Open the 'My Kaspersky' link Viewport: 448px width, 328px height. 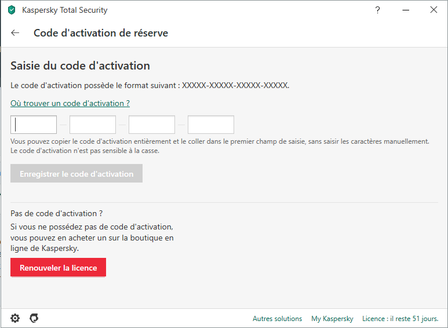tap(332, 319)
